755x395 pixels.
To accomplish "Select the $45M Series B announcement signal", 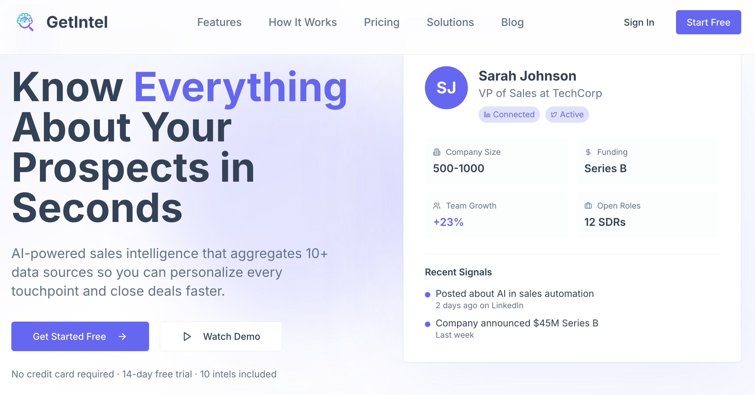I will [517, 323].
